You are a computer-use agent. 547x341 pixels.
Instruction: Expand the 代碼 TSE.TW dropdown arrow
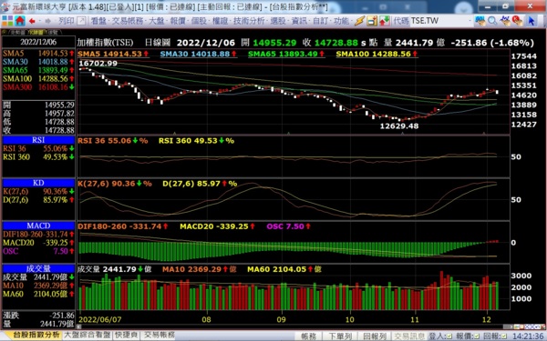[x=470, y=21]
